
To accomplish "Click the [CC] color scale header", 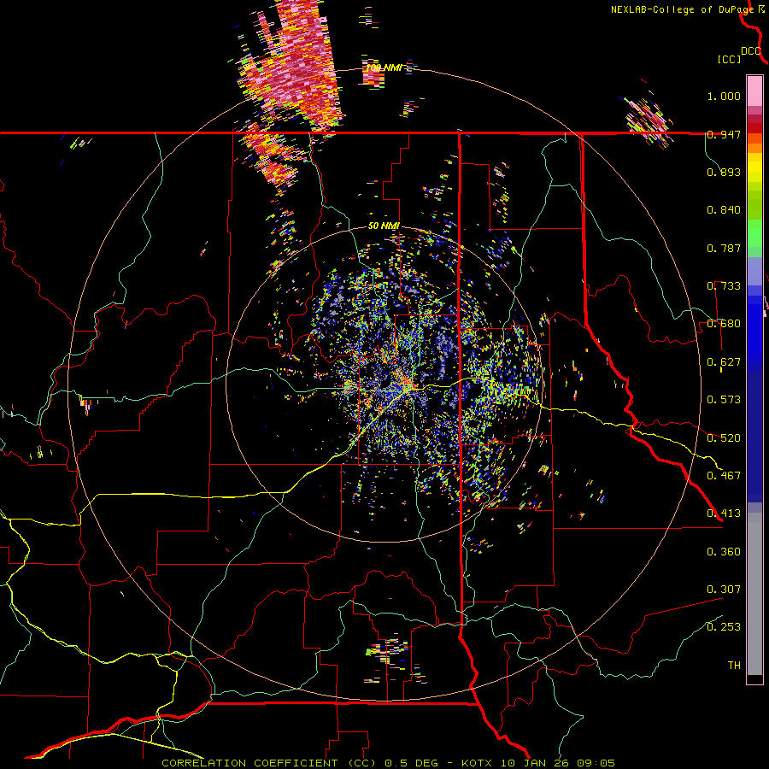I will click(x=729, y=59).
